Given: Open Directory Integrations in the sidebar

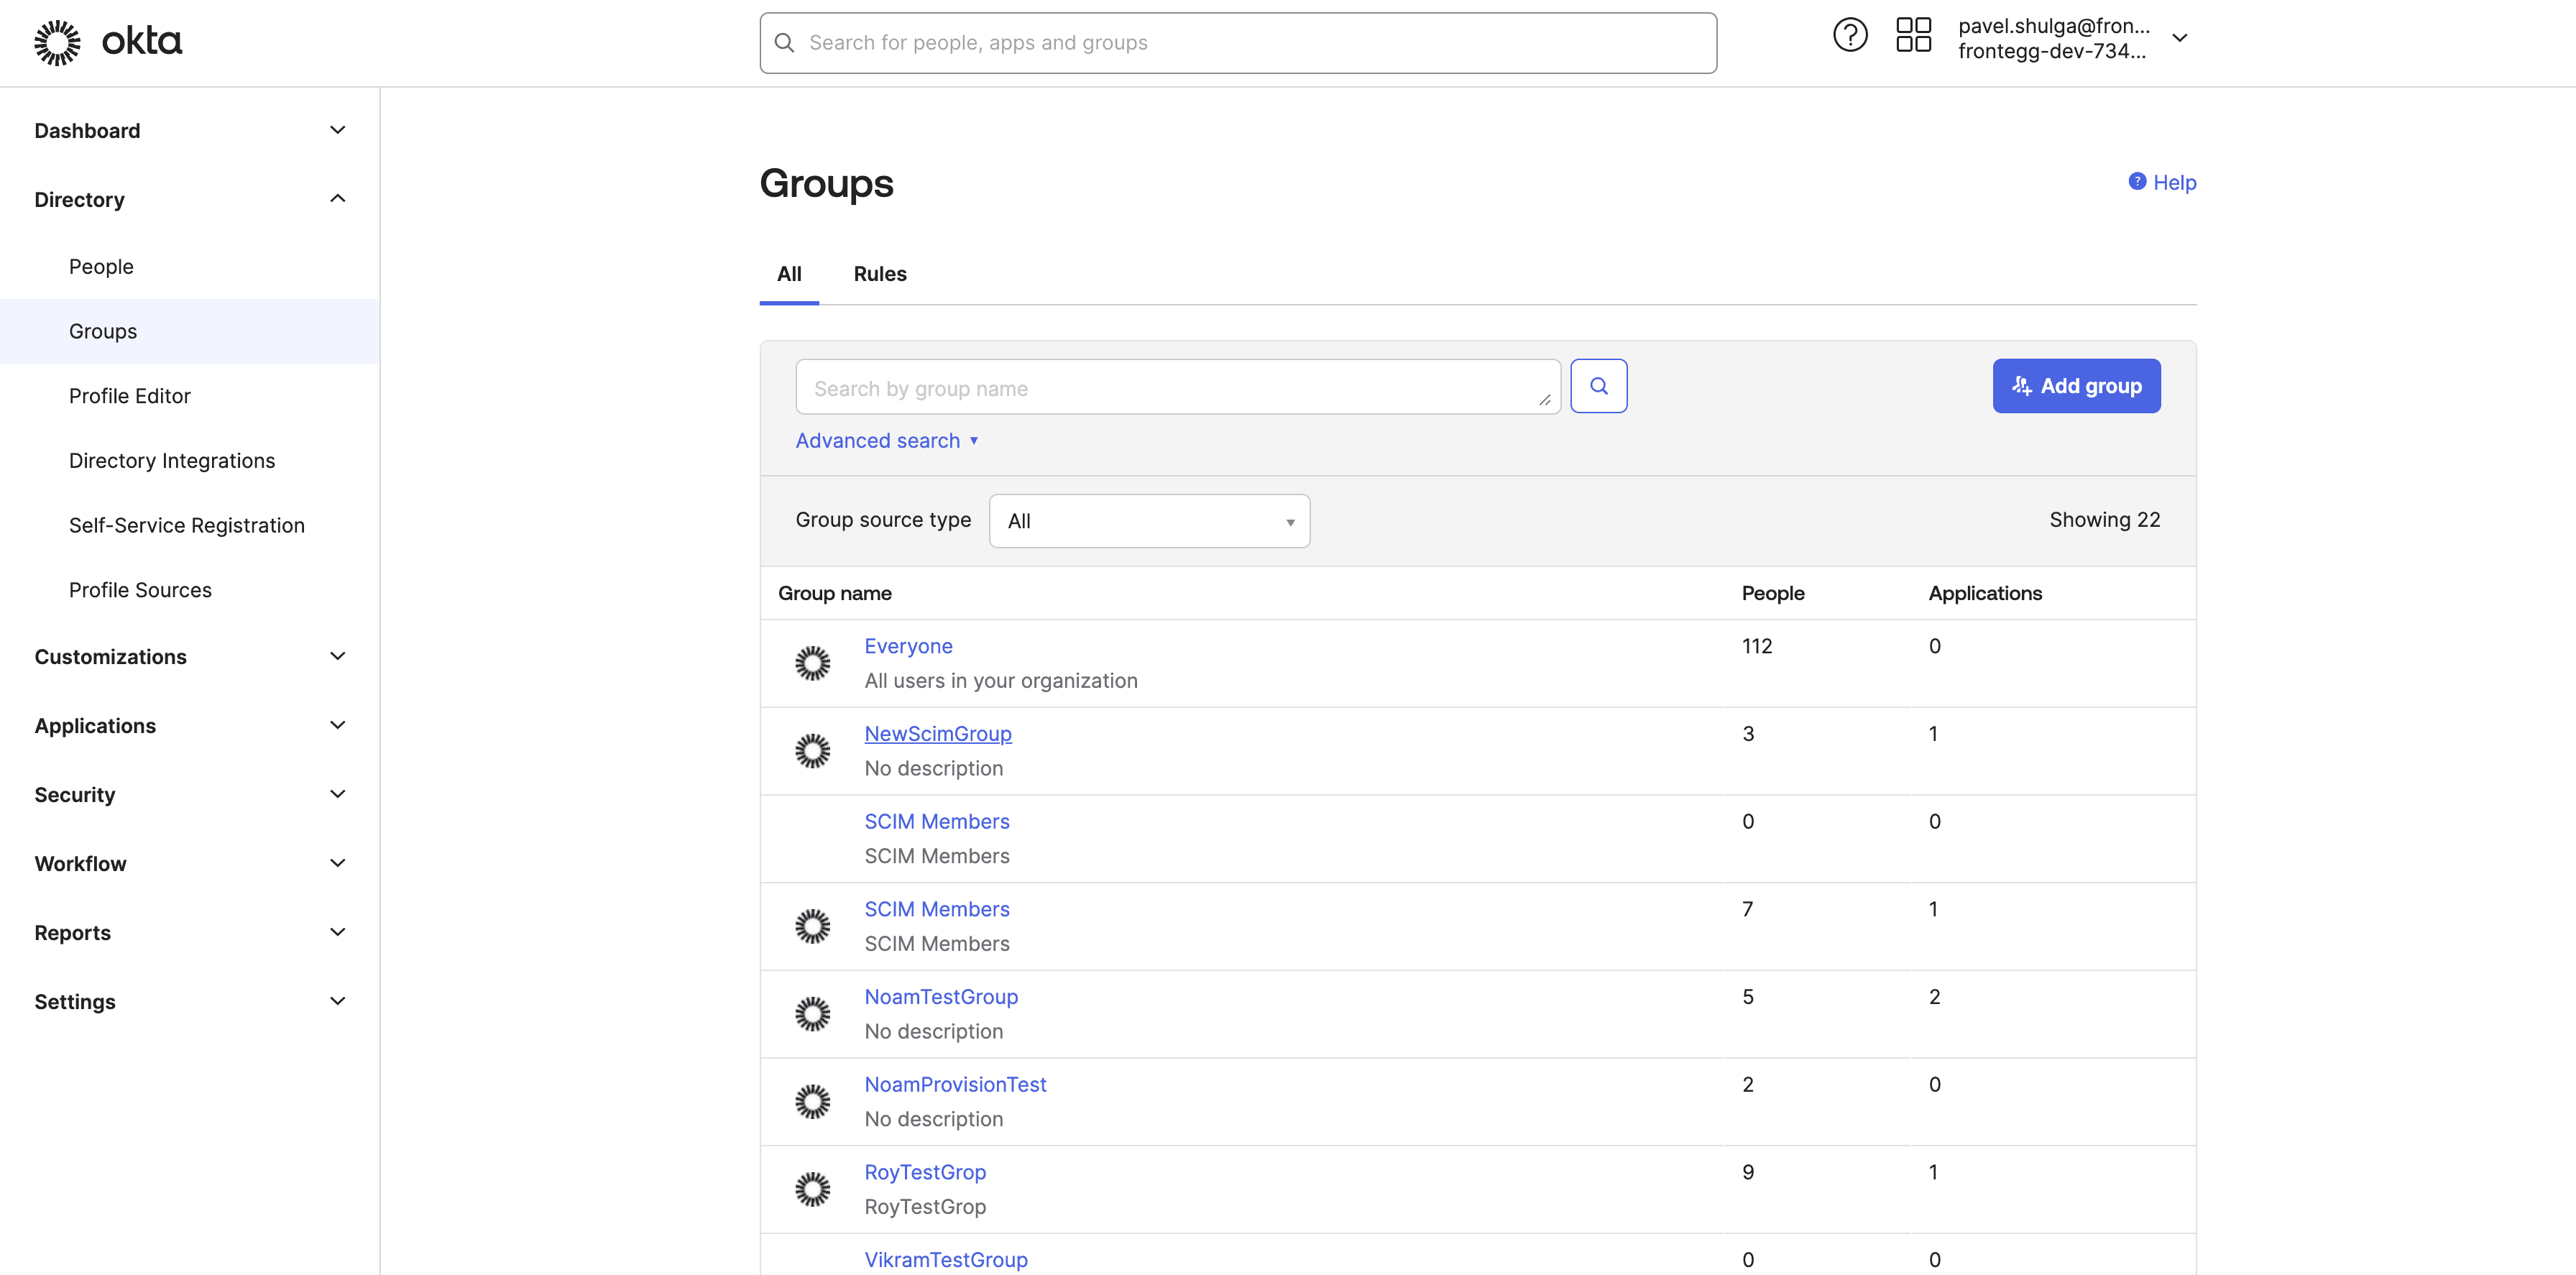Looking at the screenshot, I should pos(172,461).
